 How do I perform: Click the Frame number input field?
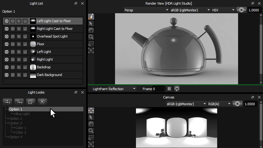click(158, 89)
